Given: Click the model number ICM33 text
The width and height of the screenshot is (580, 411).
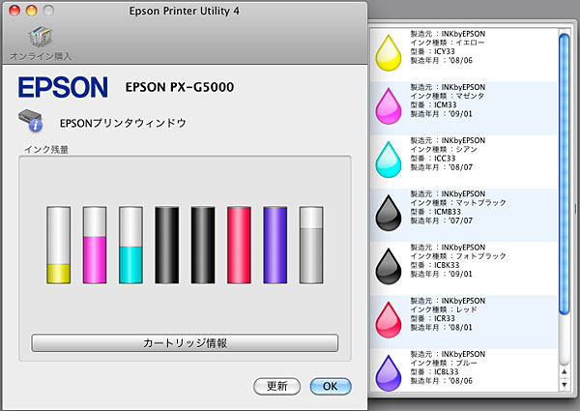Looking at the screenshot, I should 446,104.
